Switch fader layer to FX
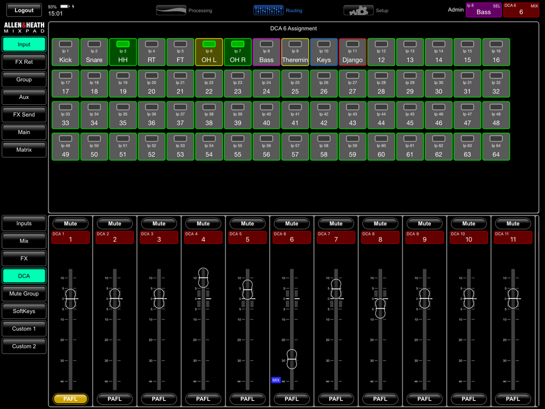The image size is (545, 409). (x=24, y=258)
